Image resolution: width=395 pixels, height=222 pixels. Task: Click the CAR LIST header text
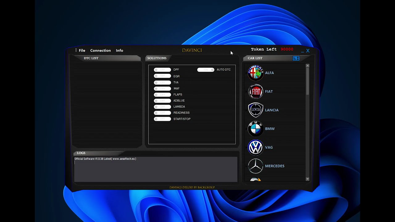(255, 58)
